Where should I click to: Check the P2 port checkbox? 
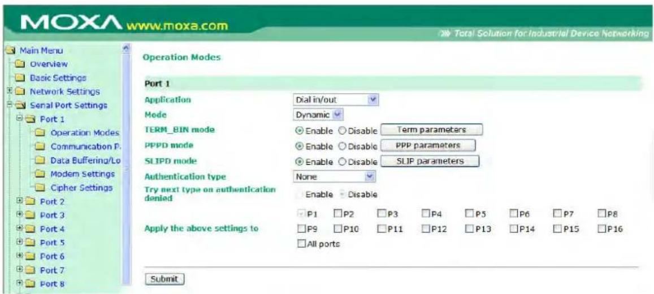click(337, 214)
